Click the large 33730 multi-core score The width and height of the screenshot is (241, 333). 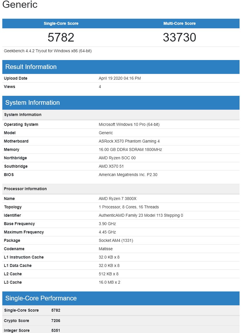179,38
